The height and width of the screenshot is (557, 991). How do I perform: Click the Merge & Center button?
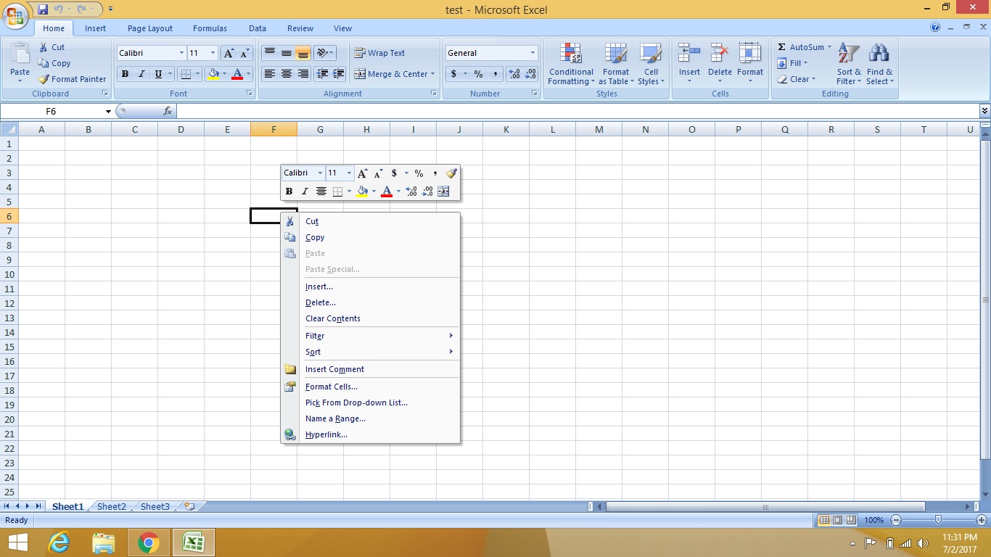pos(390,73)
